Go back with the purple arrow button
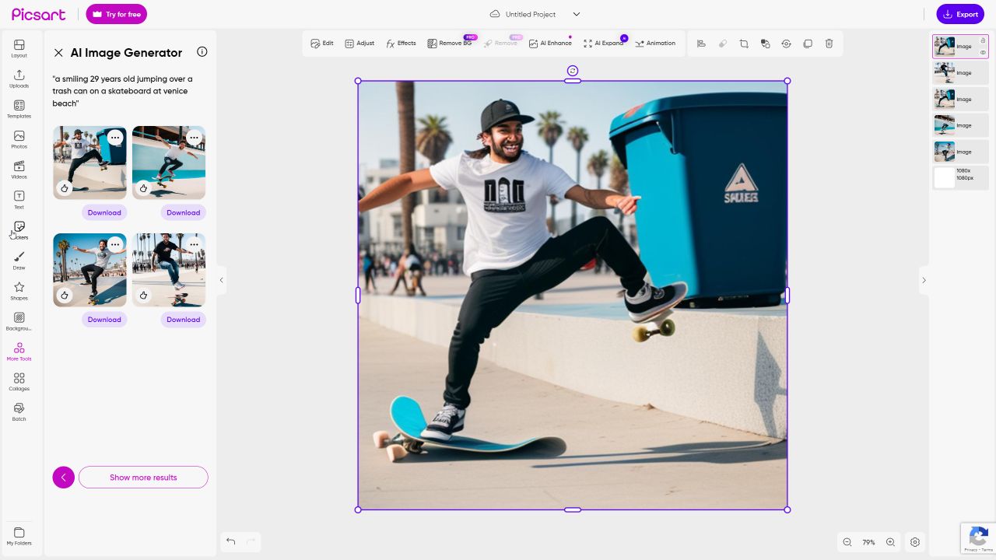996x560 pixels. pos(64,478)
